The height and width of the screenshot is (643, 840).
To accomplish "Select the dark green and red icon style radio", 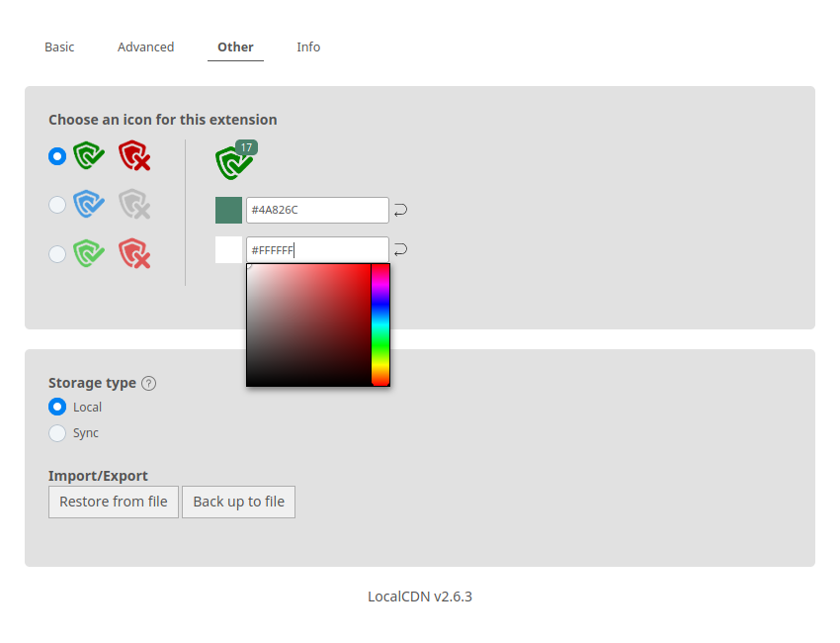I will tap(57, 156).
